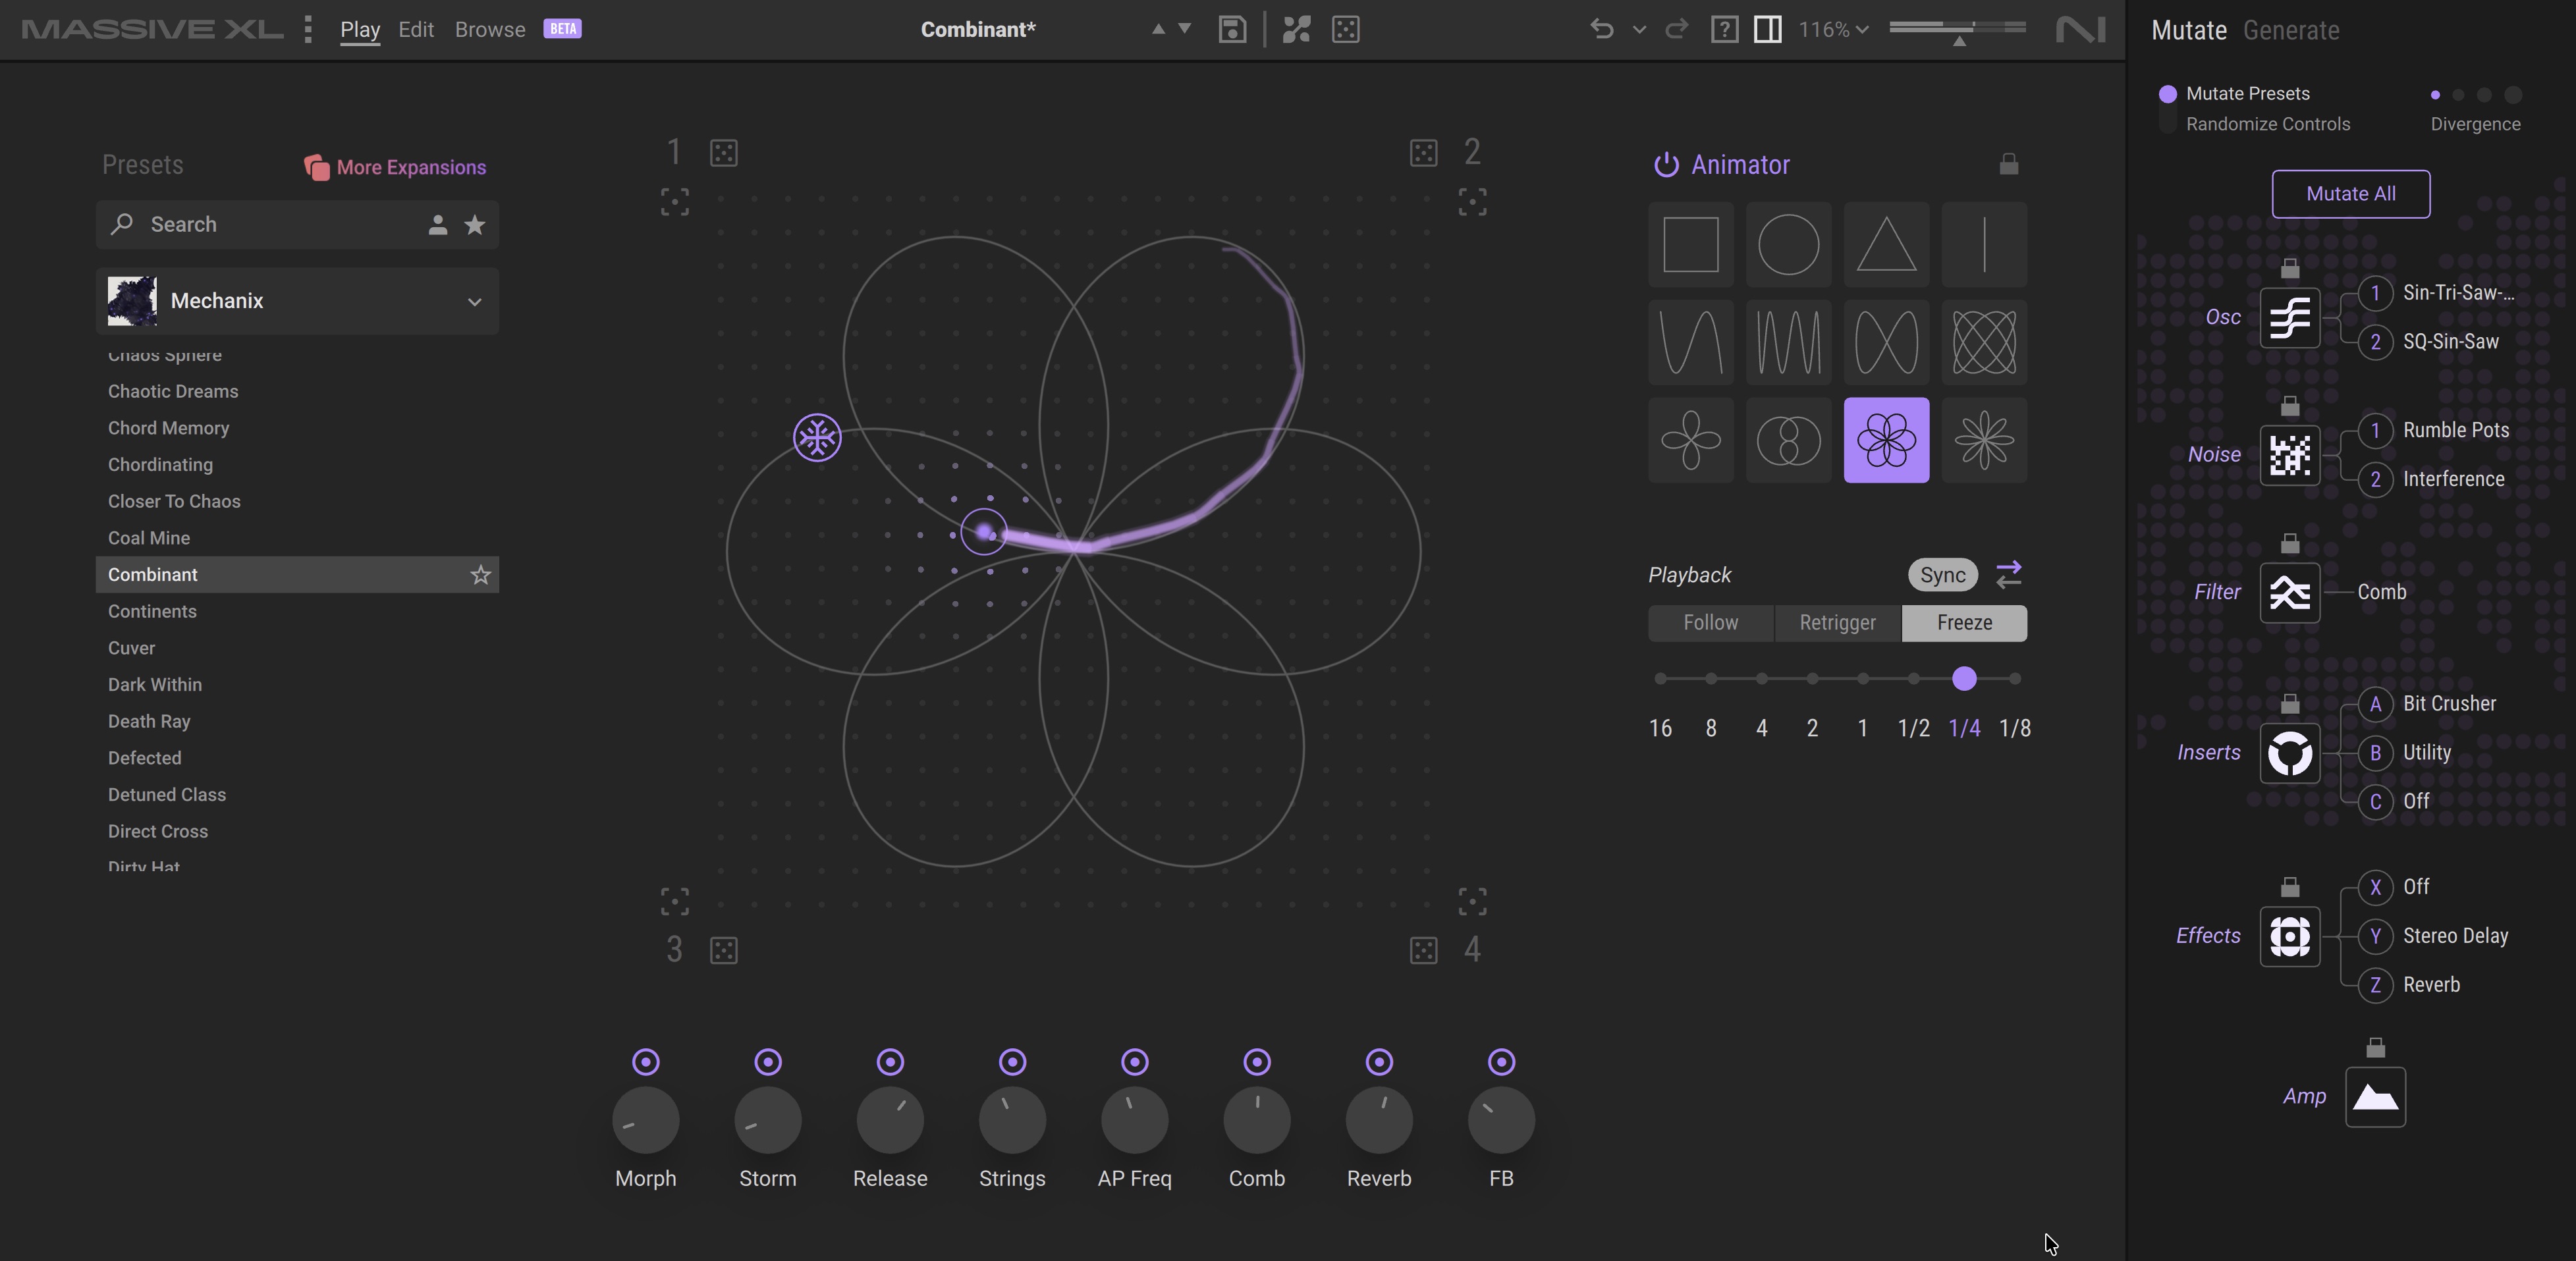Screen dimensions: 2576x1261
Task: Click the Search presets field
Action: 297,224
